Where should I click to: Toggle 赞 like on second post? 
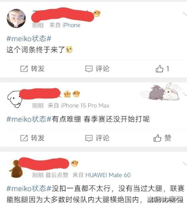point(162,138)
